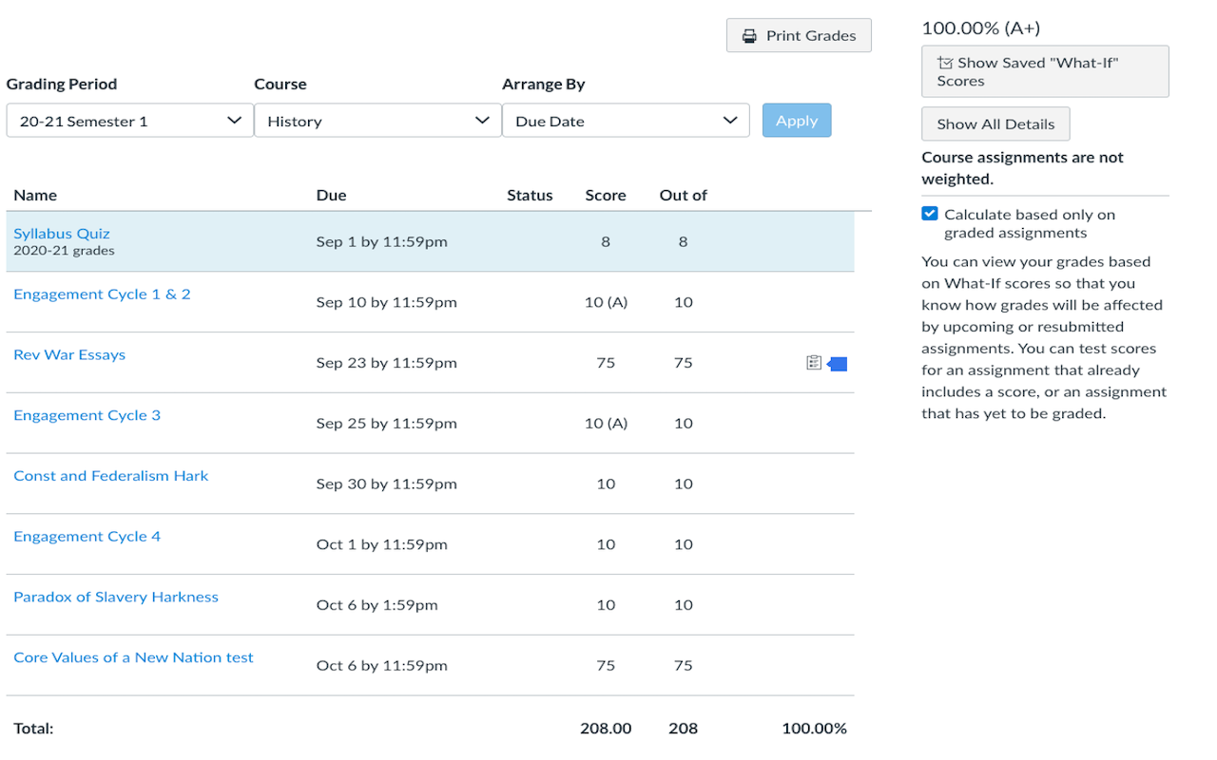Click the Score column header
Screen dimensions: 1217x760
pos(606,196)
